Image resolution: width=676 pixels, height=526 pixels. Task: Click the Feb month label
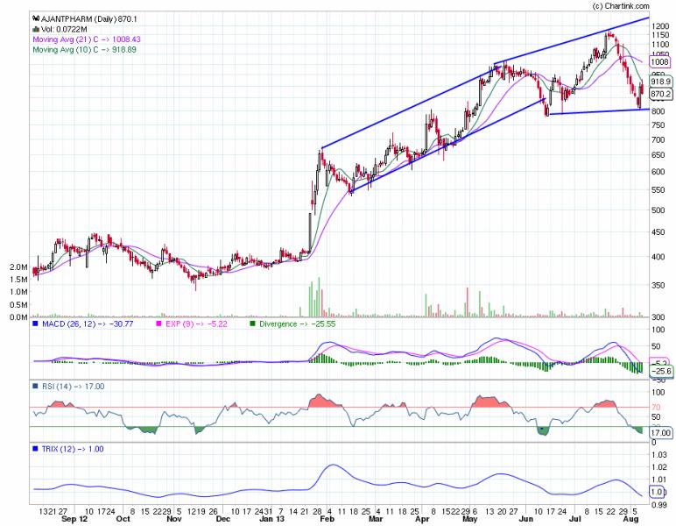pyautogui.click(x=327, y=519)
